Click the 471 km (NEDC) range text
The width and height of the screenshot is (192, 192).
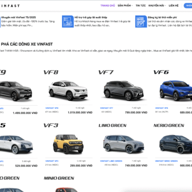click(52, 112)
